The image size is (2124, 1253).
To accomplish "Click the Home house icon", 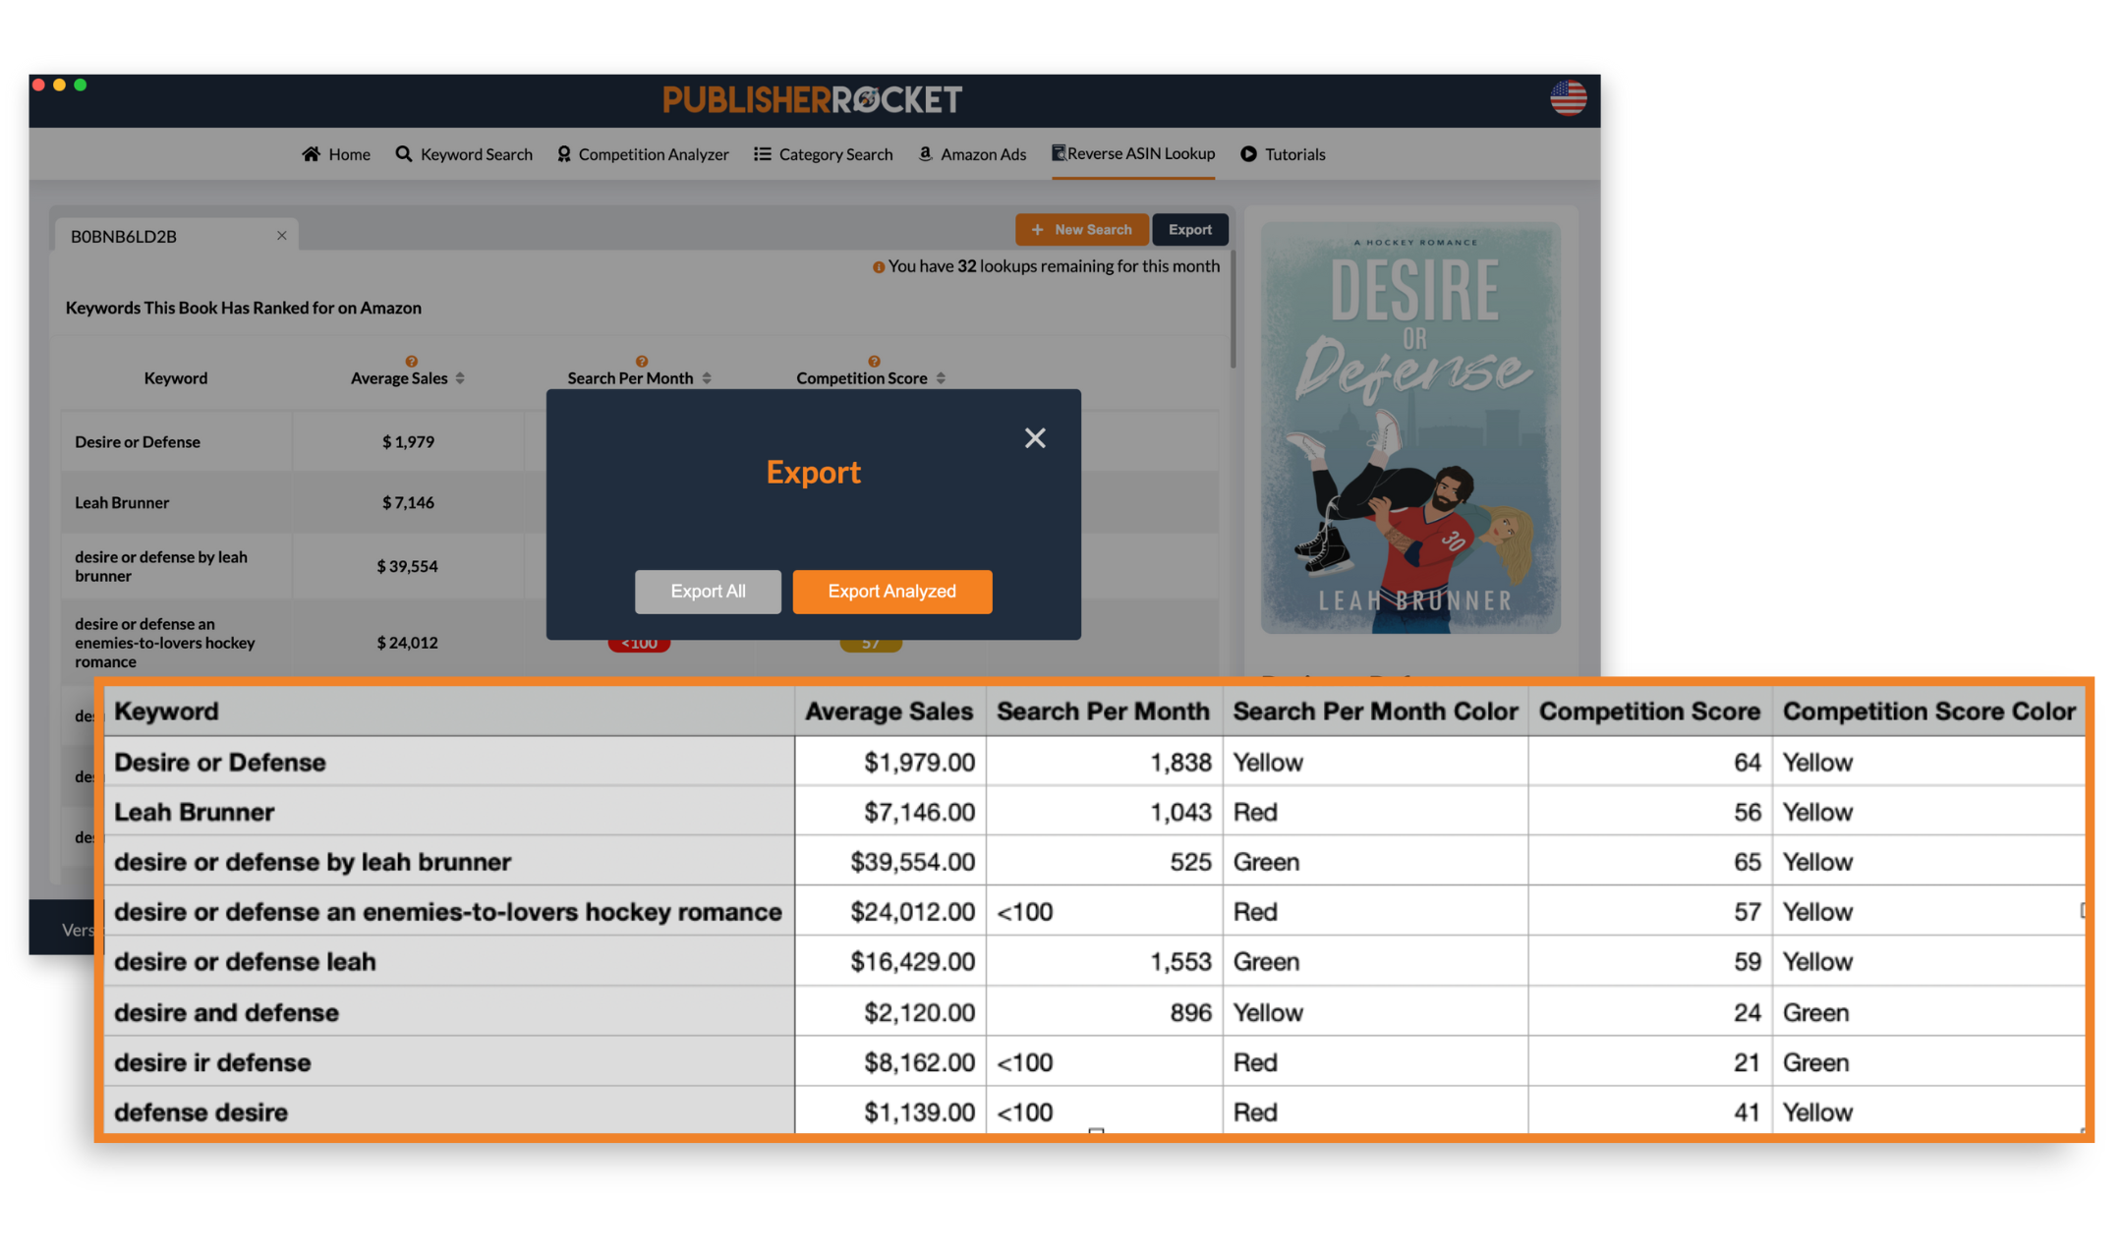I will point(311,154).
